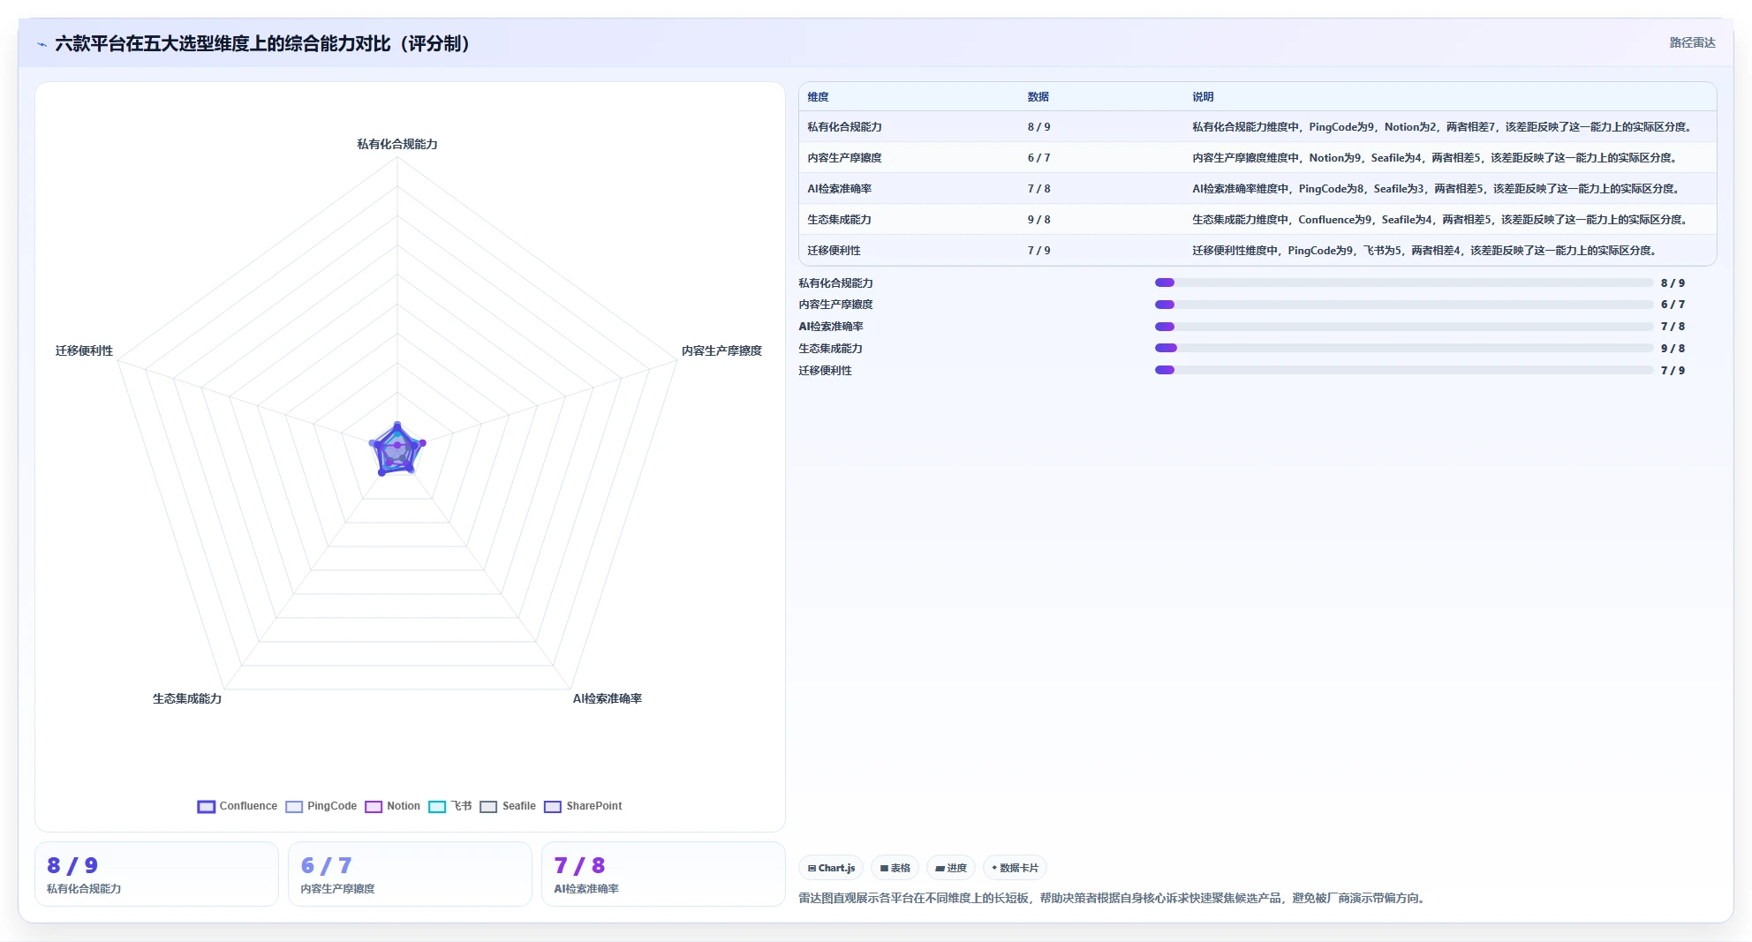Click the 说明 column header
Image resolution: width=1752 pixels, height=942 pixels.
pos(1203,97)
